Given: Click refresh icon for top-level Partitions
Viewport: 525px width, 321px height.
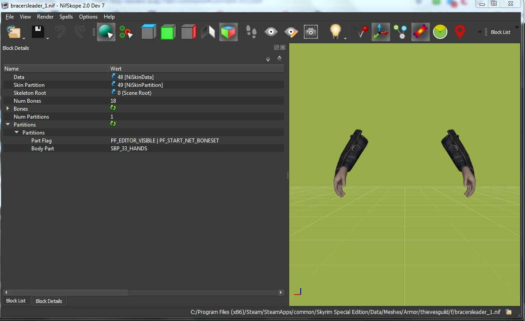Looking at the screenshot, I should tap(113, 124).
